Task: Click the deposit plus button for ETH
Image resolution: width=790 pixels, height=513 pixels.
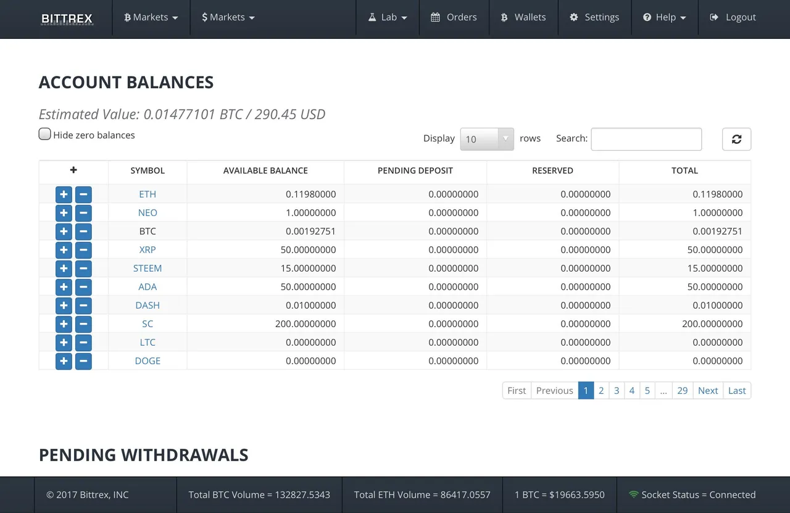Action: 64,194
